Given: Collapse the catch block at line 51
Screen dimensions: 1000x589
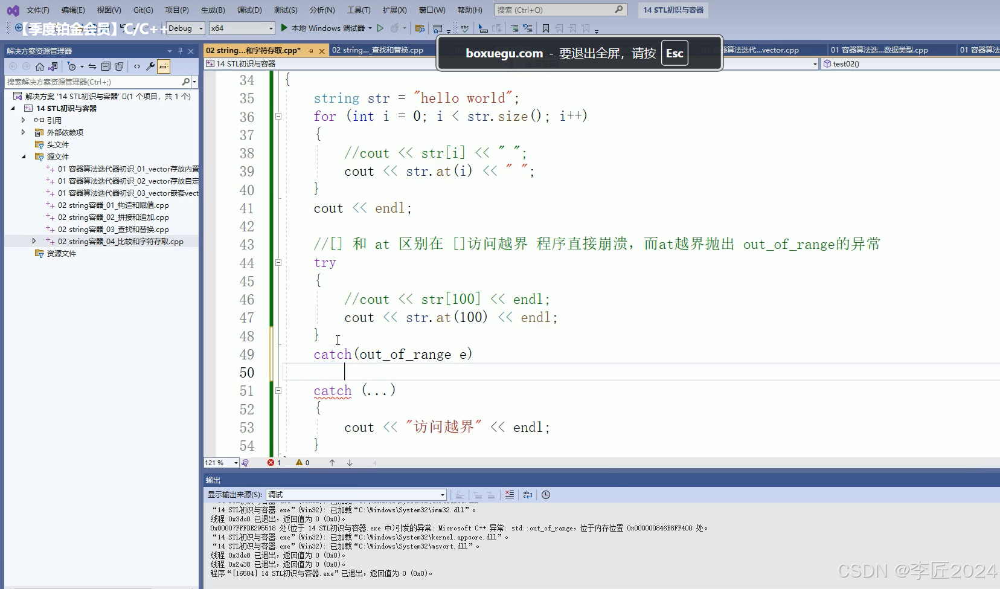Looking at the screenshot, I should [278, 391].
